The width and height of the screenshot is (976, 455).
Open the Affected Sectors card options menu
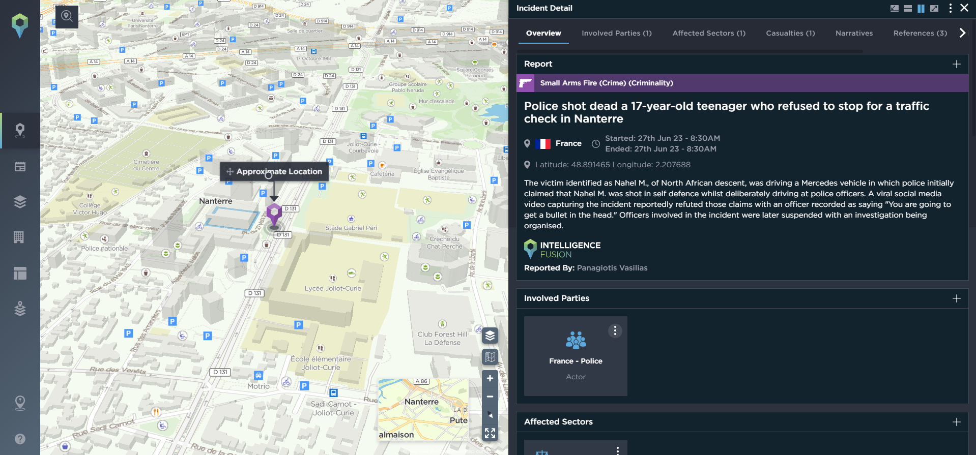point(617,450)
